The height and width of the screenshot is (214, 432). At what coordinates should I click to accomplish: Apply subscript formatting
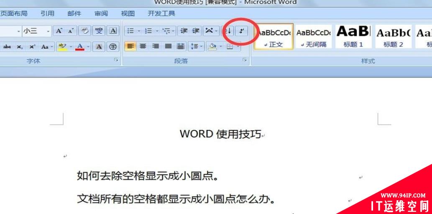point(20,47)
